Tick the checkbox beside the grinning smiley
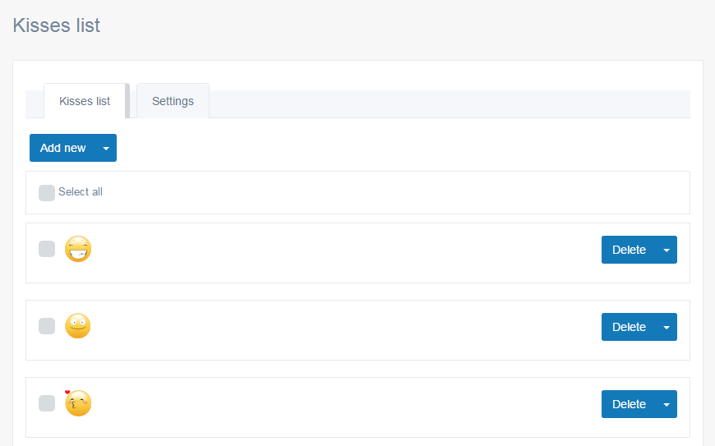 click(47, 249)
